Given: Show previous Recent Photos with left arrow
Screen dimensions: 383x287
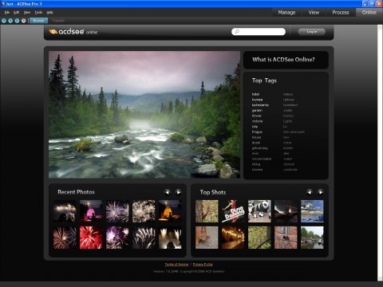Looking at the screenshot, I should [x=168, y=192].
